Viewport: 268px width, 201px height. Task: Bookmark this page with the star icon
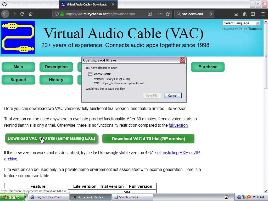(168, 14)
